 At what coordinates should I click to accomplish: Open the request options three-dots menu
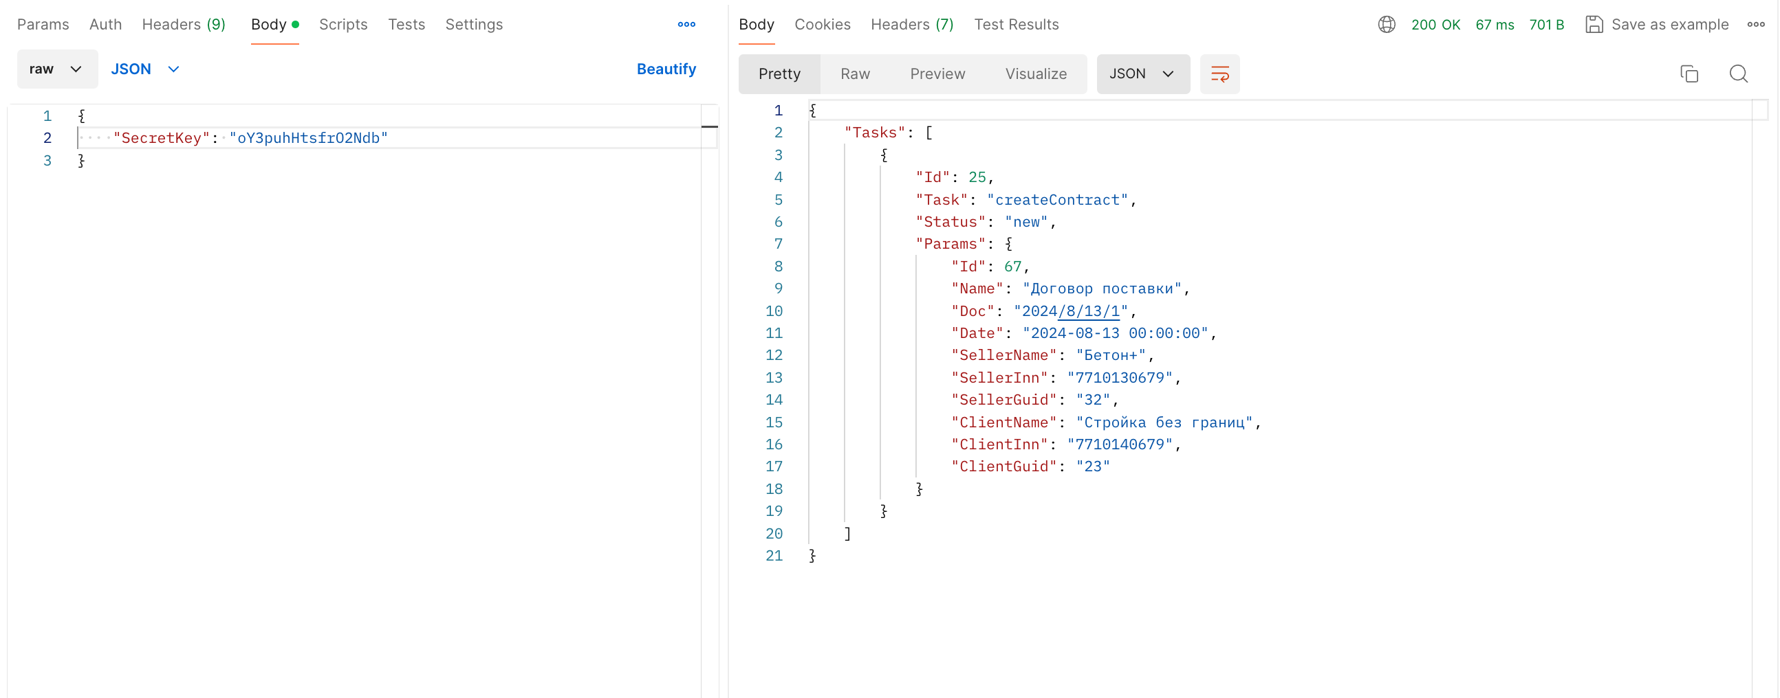[686, 25]
